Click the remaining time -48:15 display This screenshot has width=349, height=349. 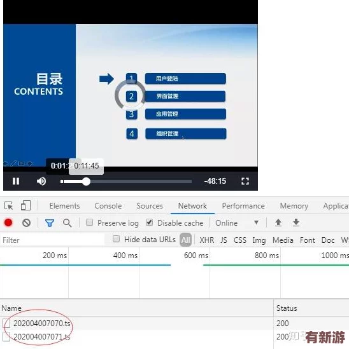[215, 181]
